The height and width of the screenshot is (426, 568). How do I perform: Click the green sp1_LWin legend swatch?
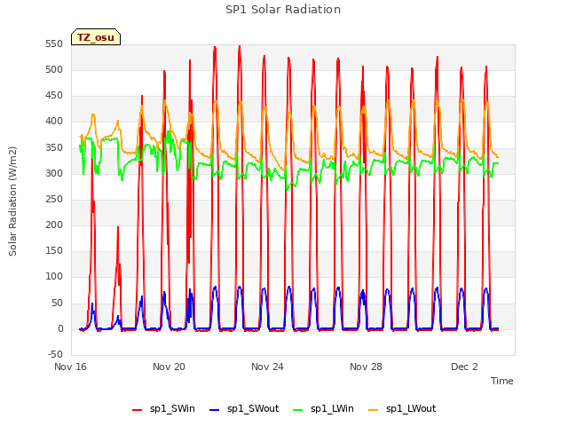pyautogui.click(x=298, y=410)
